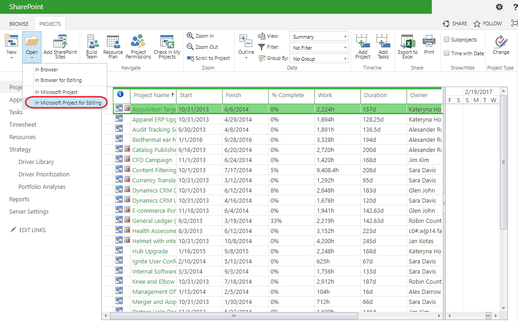Open the Reports navigation link
The width and height of the screenshot is (518, 321).
tap(19, 199)
